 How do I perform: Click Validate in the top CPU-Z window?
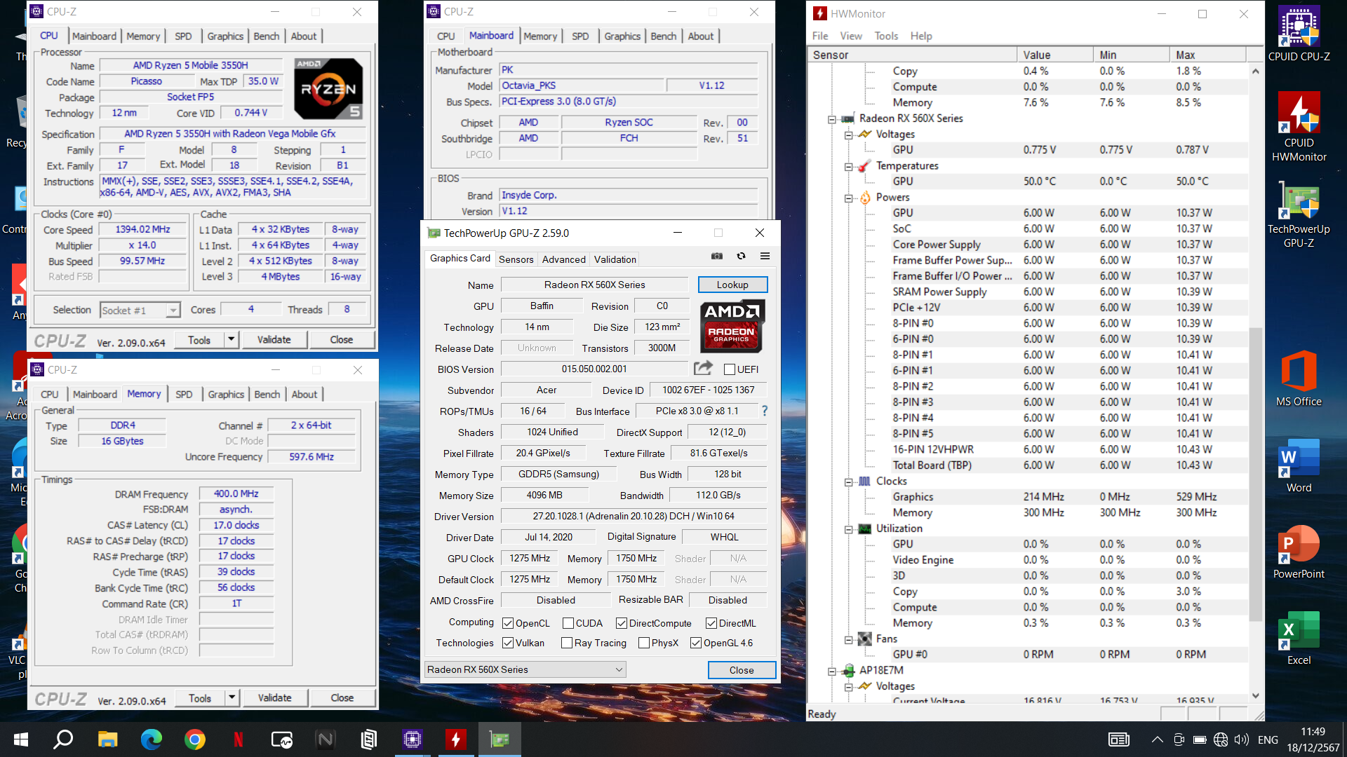tap(274, 339)
